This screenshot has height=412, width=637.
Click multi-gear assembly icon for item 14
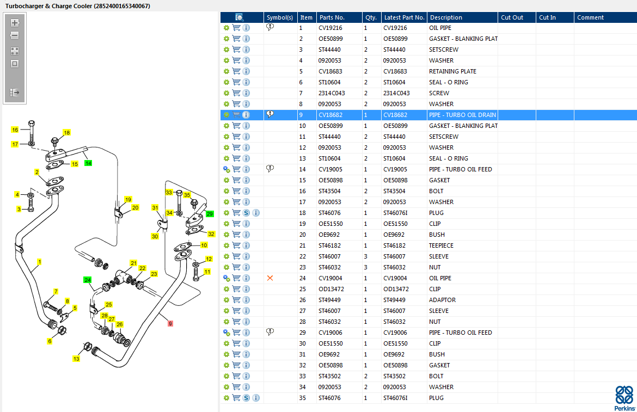(x=226, y=169)
